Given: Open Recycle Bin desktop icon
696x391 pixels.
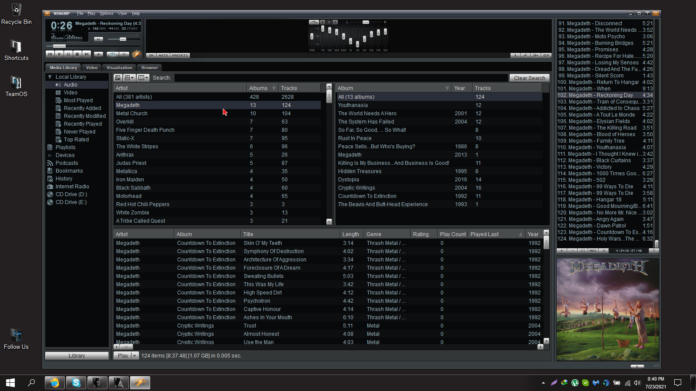Looking at the screenshot, I should coord(17,14).
